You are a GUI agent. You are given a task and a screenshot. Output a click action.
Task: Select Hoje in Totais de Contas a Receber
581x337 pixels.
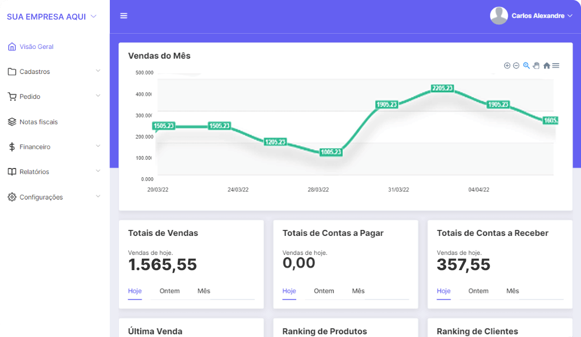[443, 291]
